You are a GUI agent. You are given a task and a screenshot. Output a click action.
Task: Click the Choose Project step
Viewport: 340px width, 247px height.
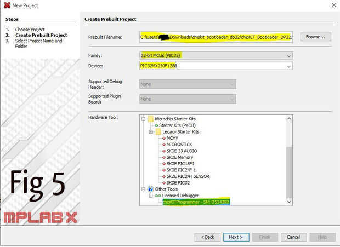tap(30, 30)
